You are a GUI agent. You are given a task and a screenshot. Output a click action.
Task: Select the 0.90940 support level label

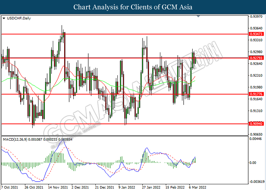(x=256, y=123)
